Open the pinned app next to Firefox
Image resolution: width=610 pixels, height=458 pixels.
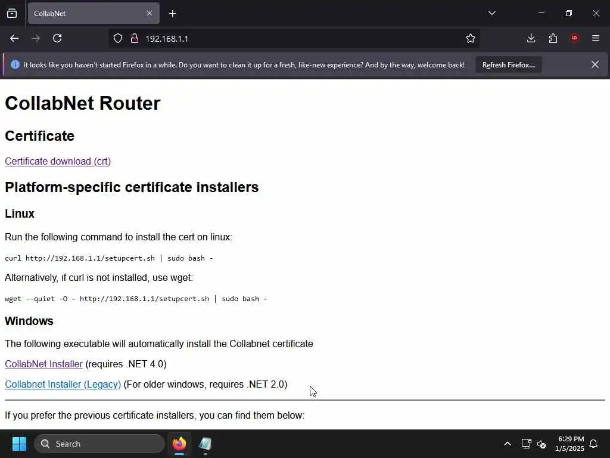pyautogui.click(x=205, y=444)
